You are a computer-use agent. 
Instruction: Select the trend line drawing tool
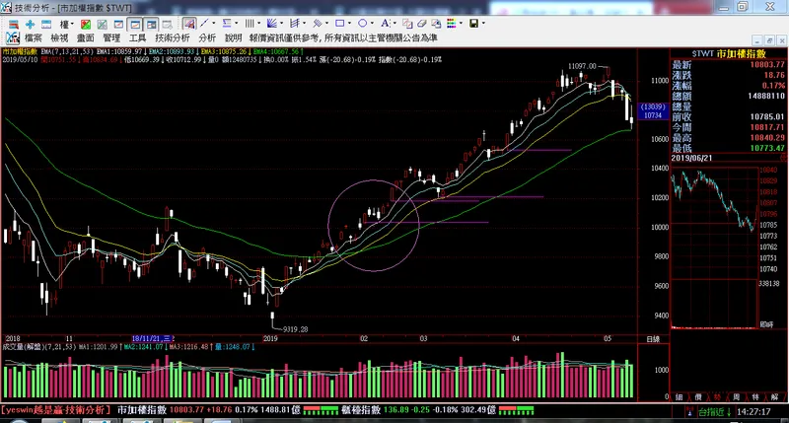(204, 23)
